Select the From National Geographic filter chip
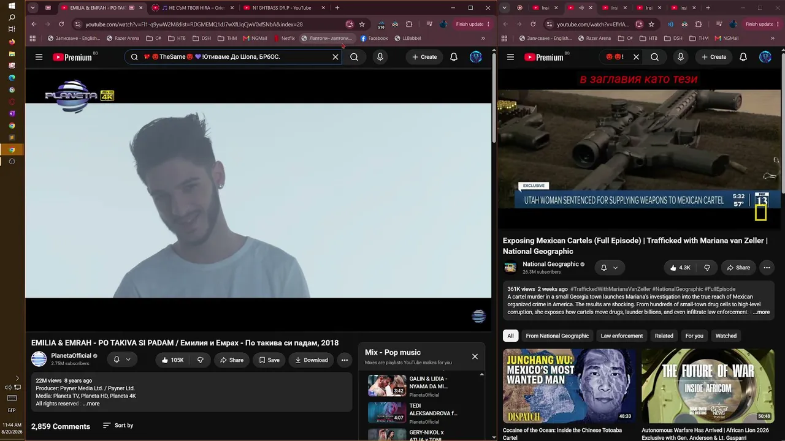The image size is (785, 441). (557, 336)
